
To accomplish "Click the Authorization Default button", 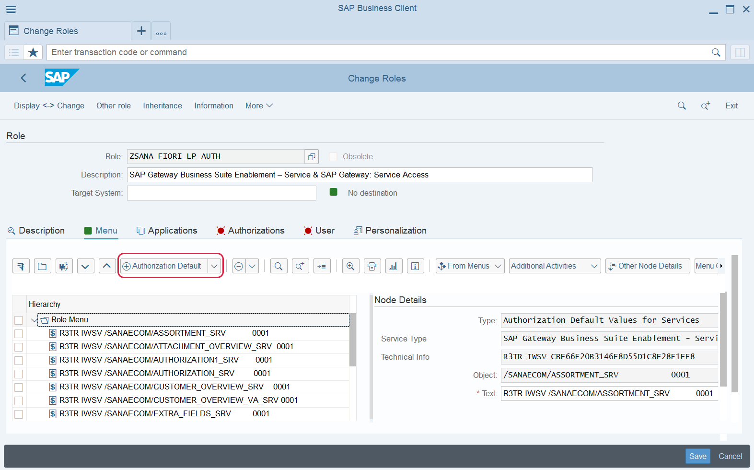I will point(164,266).
